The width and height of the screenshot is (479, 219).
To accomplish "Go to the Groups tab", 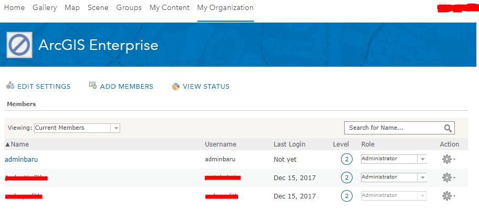I will (129, 8).
